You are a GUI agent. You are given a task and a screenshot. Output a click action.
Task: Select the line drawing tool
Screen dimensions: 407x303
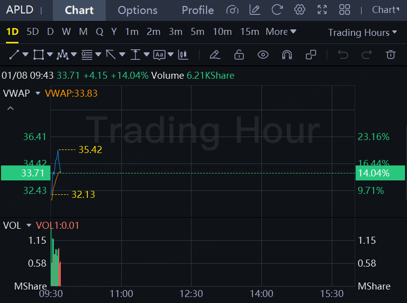14,55
